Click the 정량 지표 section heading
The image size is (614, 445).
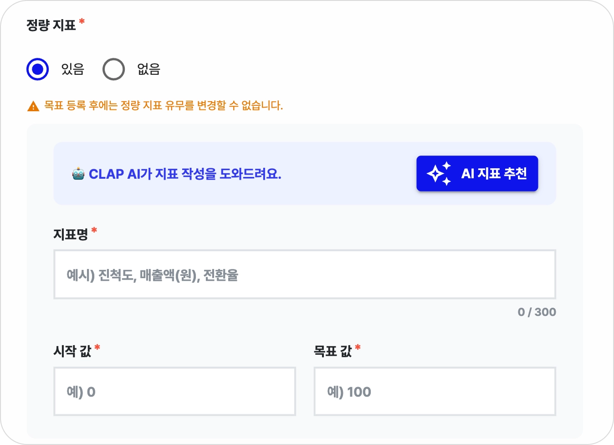[x=51, y=25]
